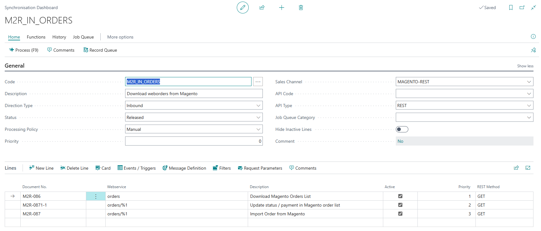Viewport: 541px width, 231px height.
Task: Open the Job Queue tab
Action: [x=83, y=37]
